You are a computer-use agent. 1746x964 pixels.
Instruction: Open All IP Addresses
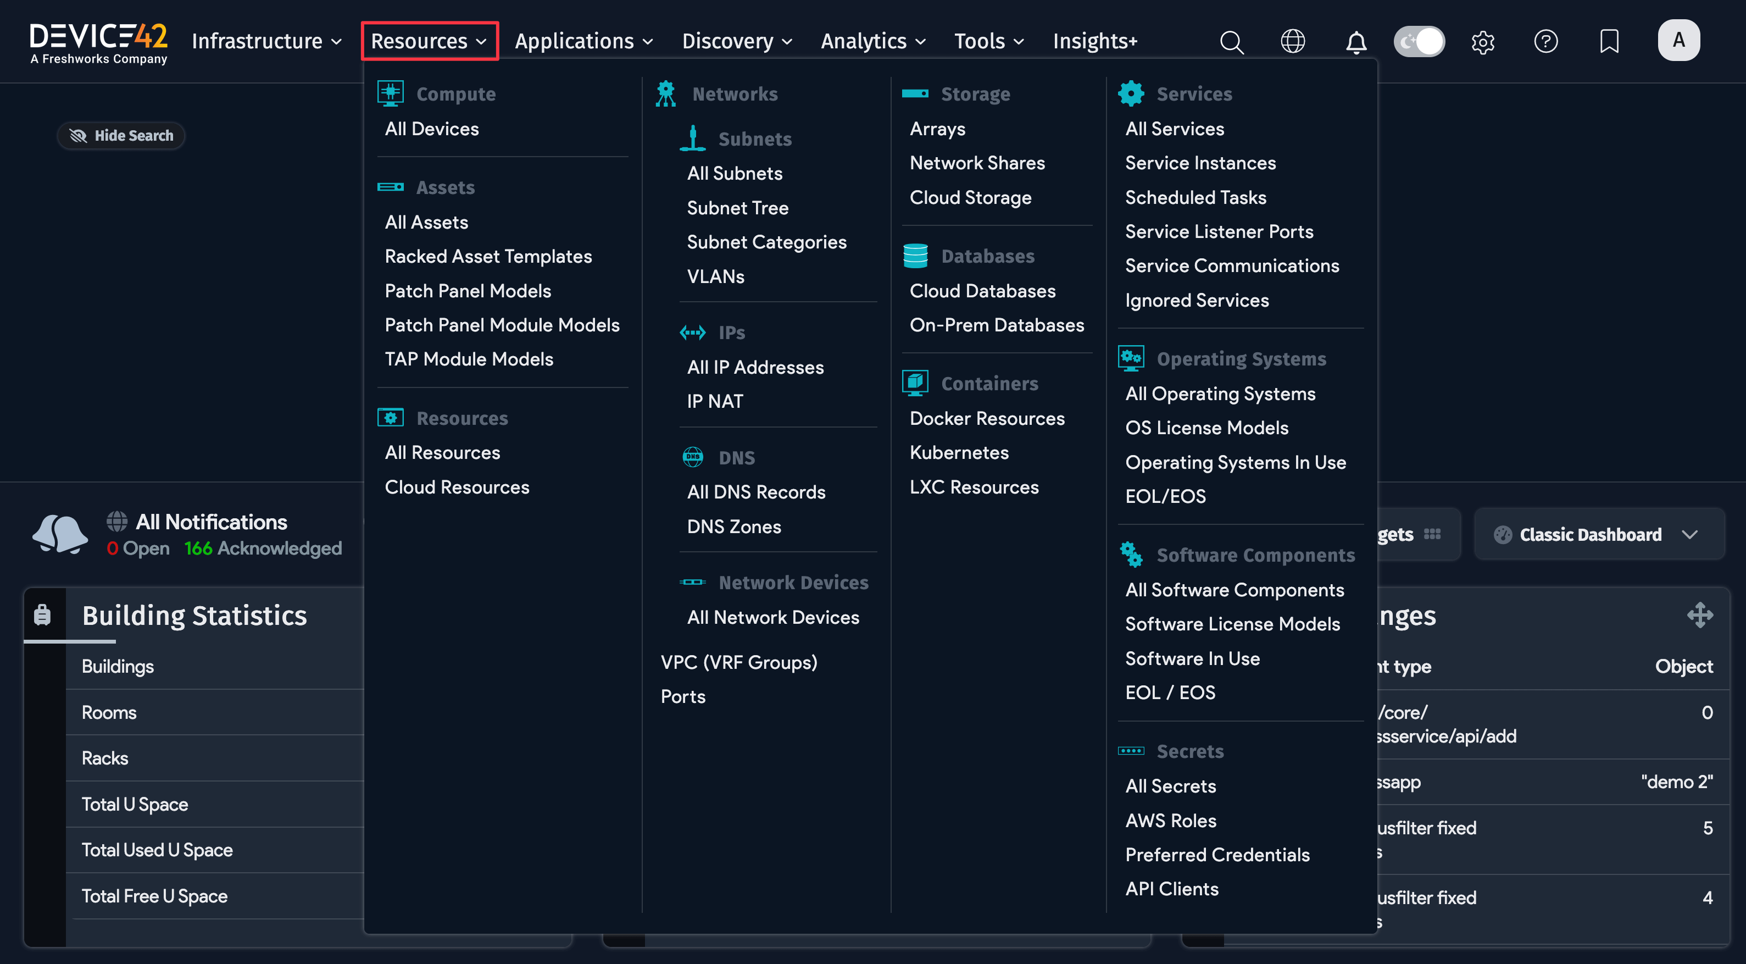point(755,367)
